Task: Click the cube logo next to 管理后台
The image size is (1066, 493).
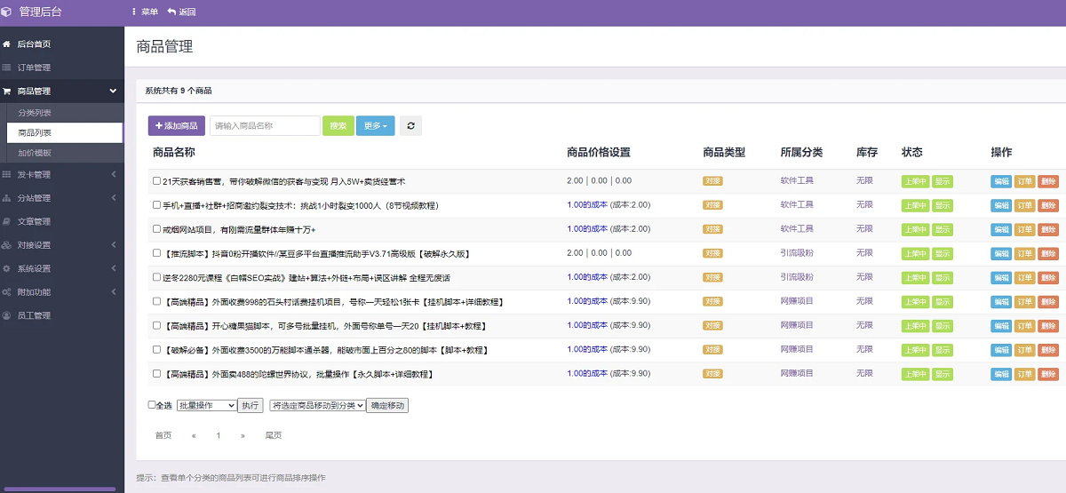Action: [x=7, y=12]
